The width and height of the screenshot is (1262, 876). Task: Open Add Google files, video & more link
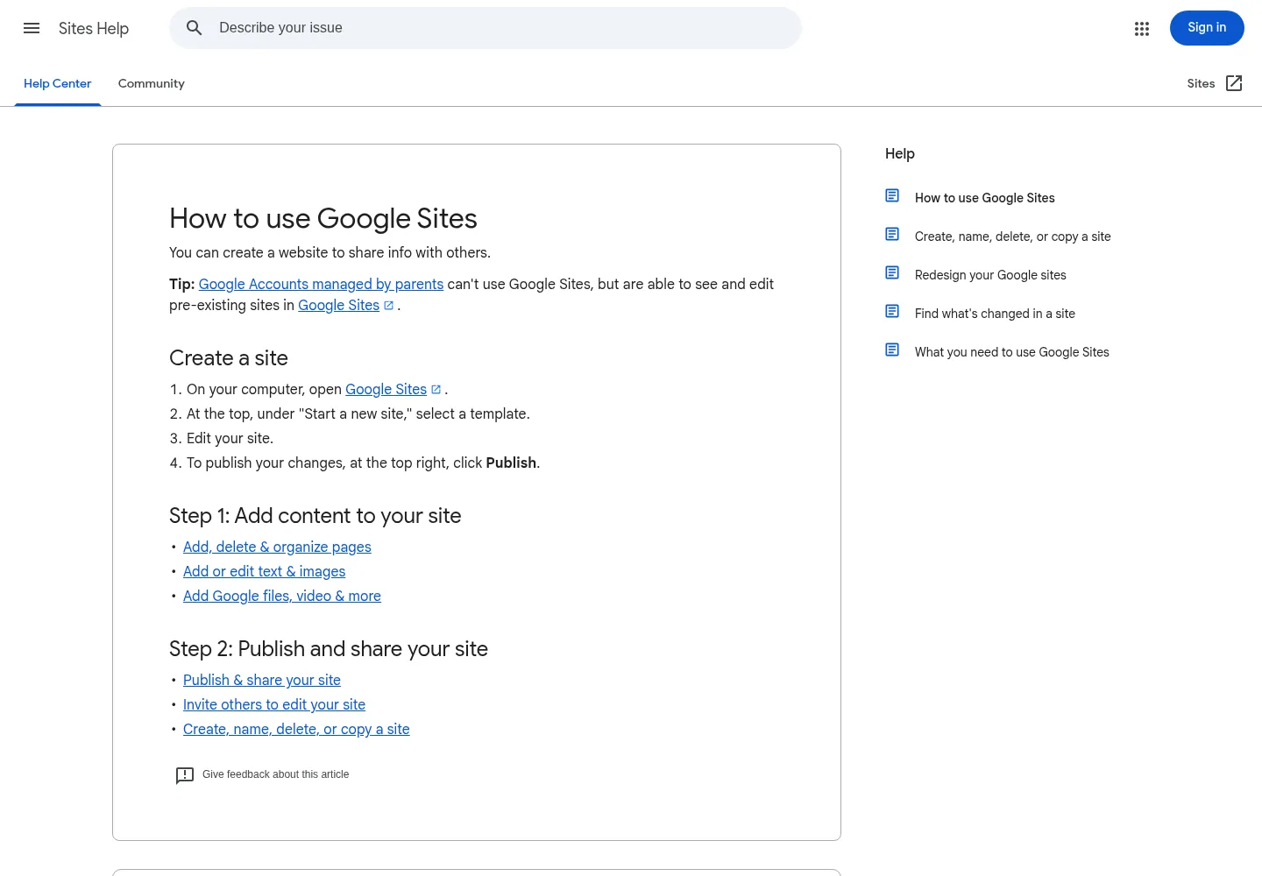pyautogui.click(x=282, y=596)
